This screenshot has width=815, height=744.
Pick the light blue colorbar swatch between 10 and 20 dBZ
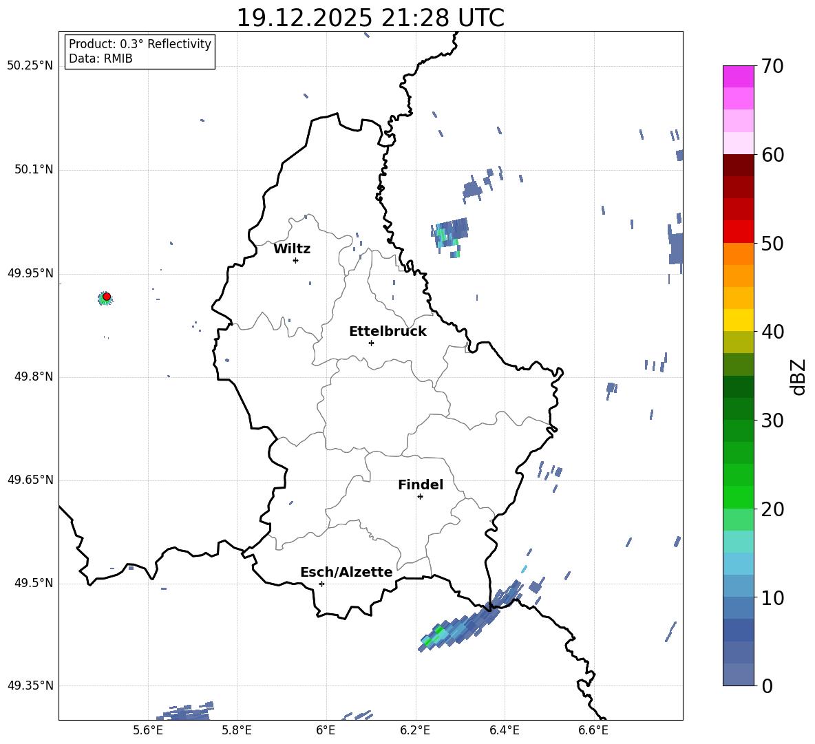tap(738, 564)
